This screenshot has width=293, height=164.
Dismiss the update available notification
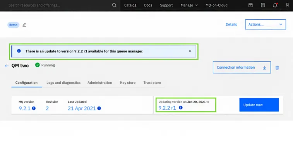point(190,51)
